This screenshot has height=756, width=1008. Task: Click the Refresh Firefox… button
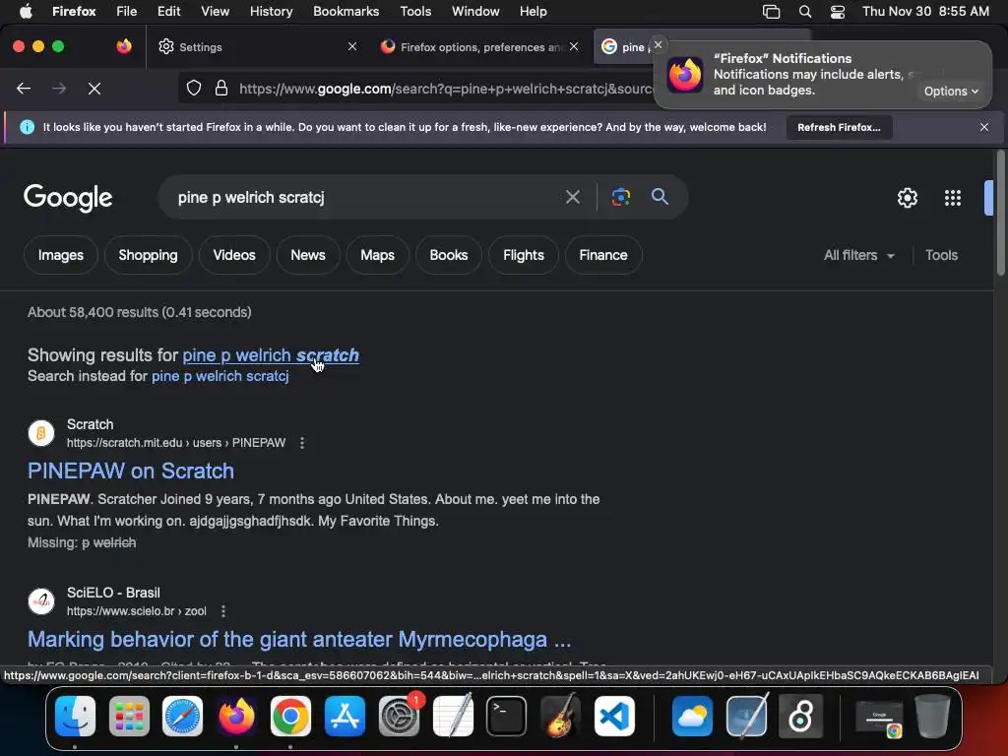coord(839,127)
